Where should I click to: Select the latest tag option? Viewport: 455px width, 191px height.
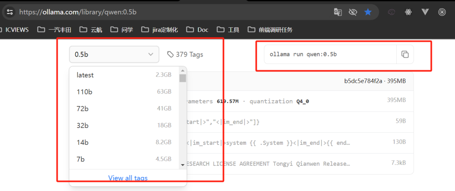(124, 75)
